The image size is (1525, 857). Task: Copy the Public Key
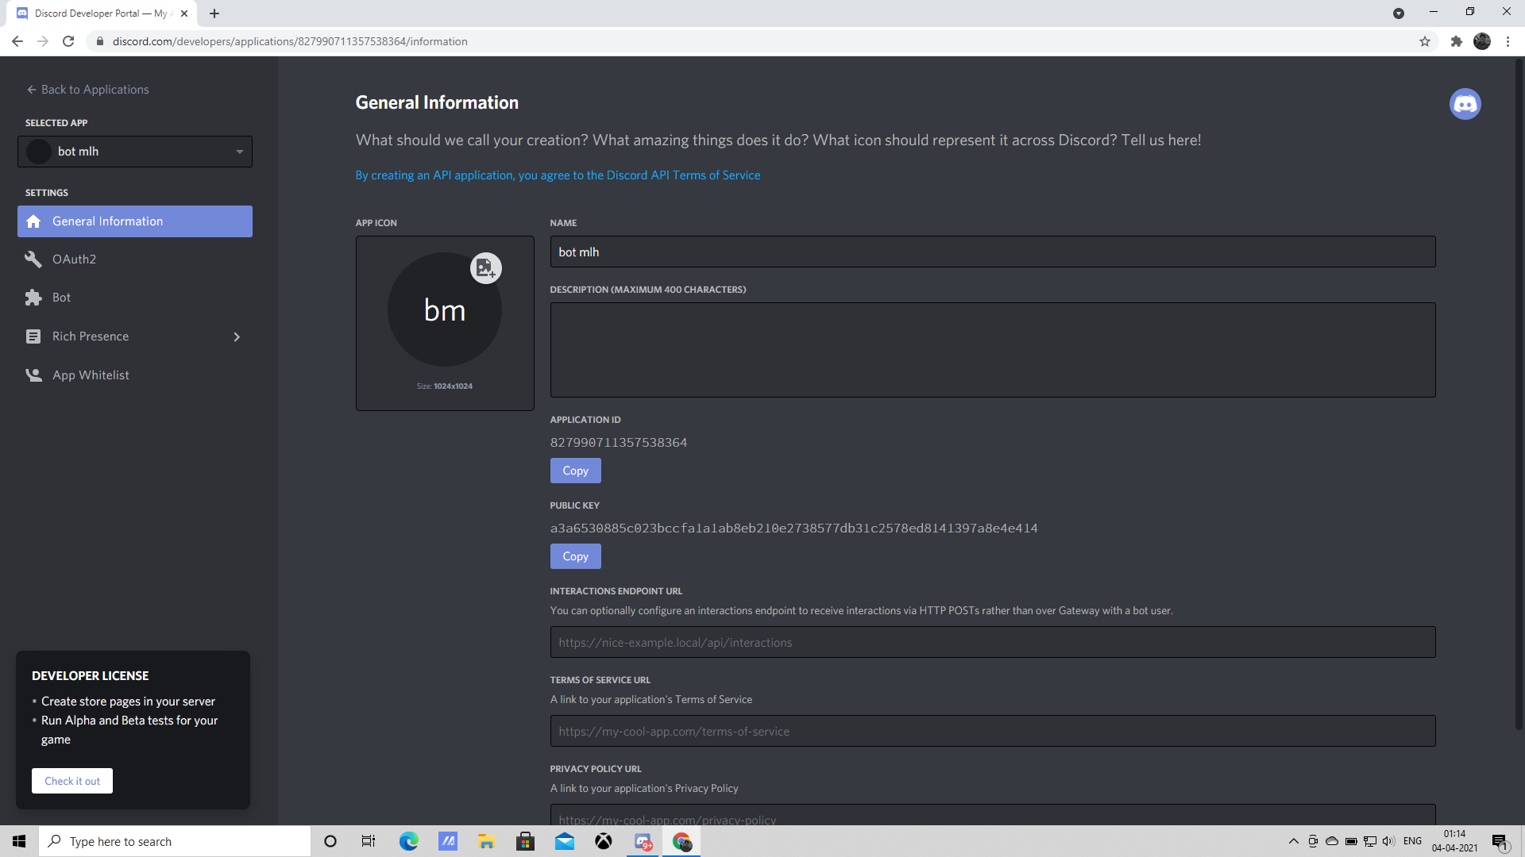tap(575, 556)
